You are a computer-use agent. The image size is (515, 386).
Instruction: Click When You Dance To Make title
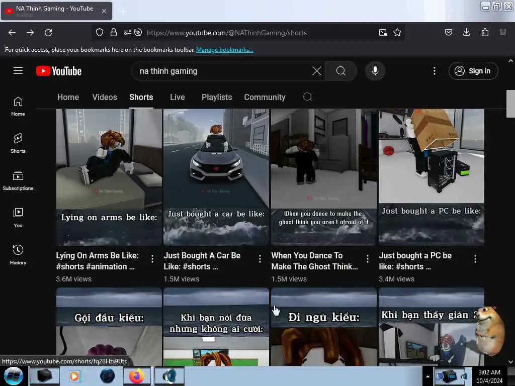[x=314, y=261]
